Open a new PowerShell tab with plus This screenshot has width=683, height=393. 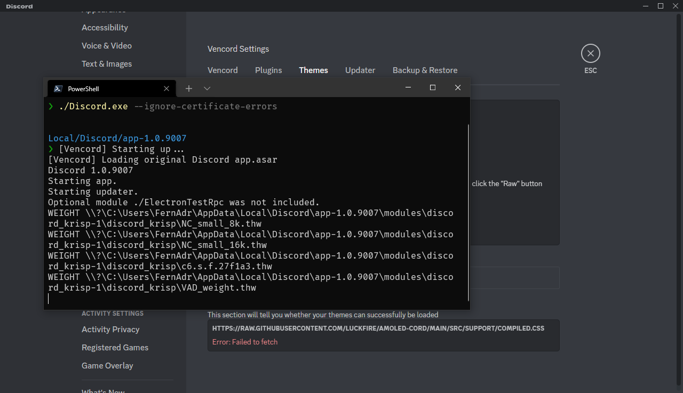(188, 89)
